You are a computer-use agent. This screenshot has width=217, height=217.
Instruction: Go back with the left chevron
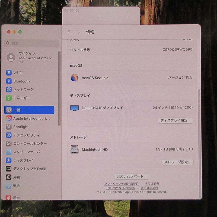(69, 32)
